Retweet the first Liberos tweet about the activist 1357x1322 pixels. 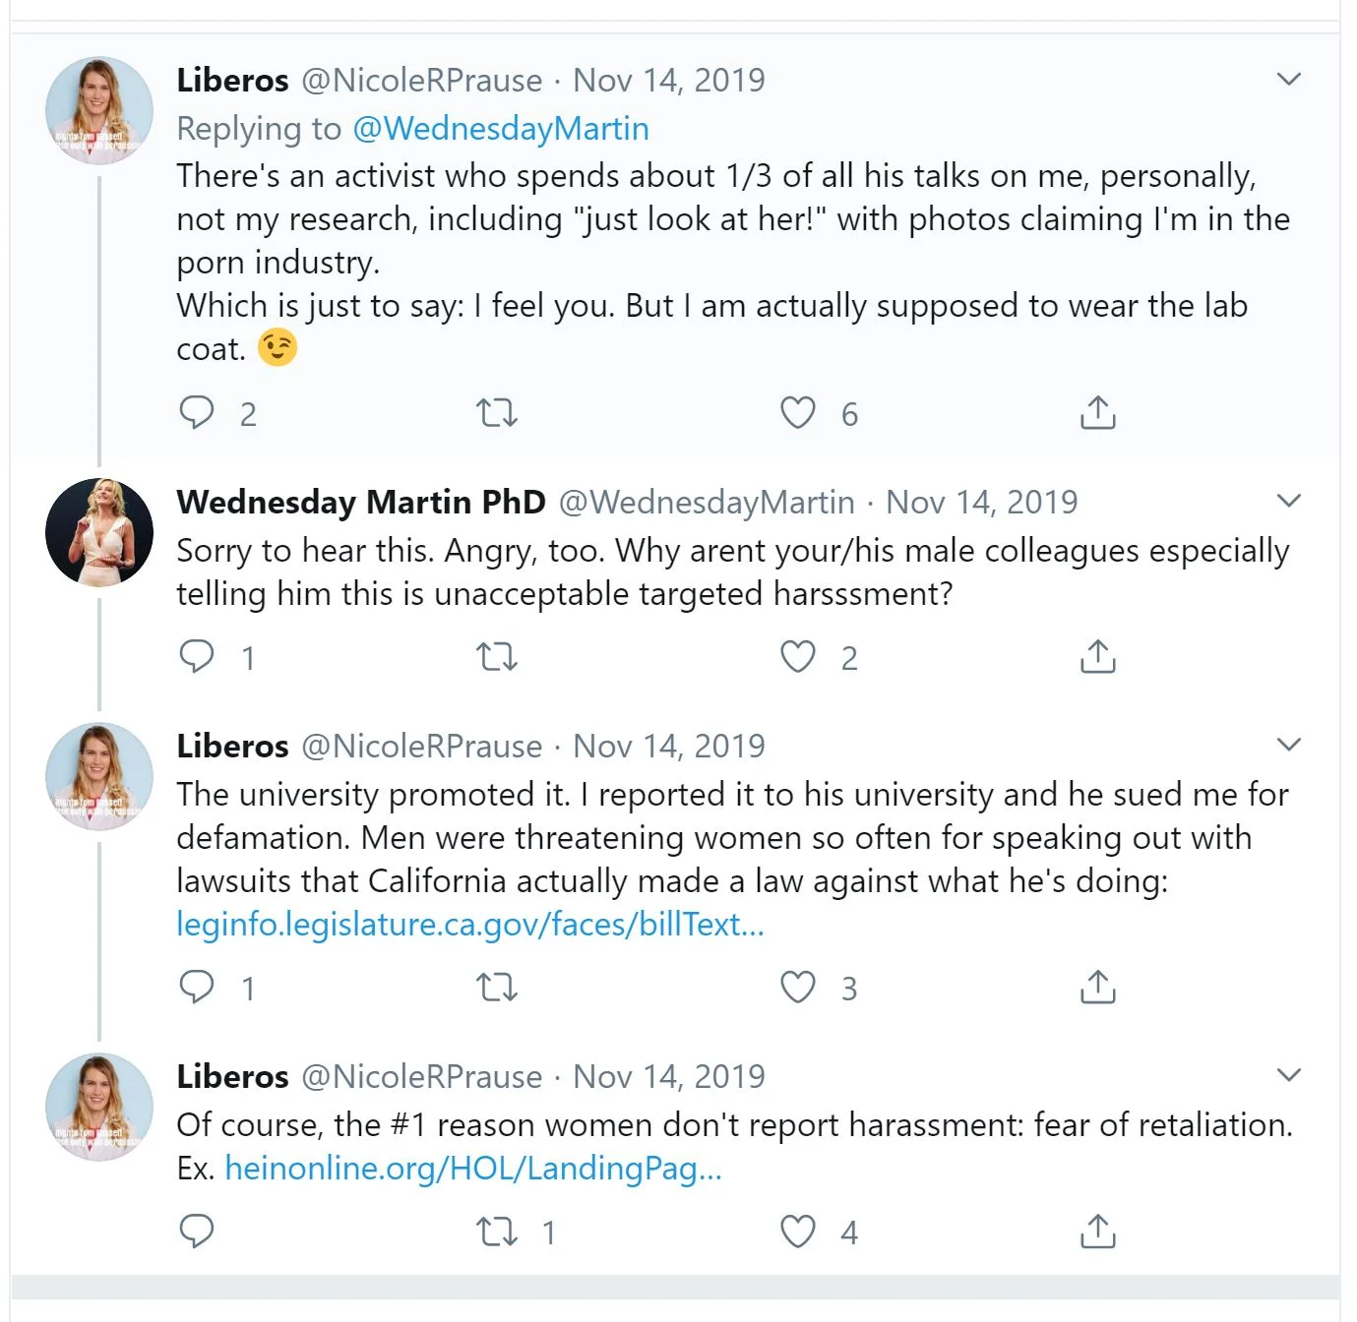497,412
